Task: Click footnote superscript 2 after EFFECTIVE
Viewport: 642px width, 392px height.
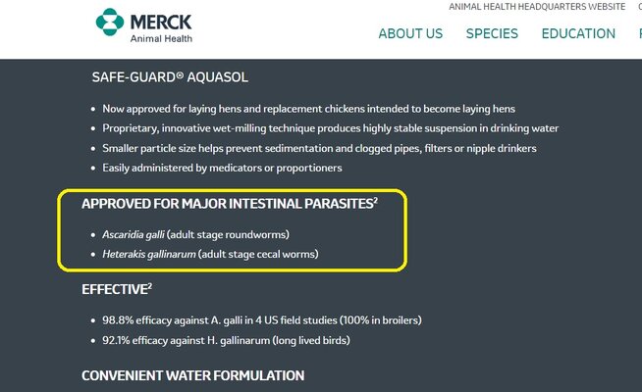Action: pos(150,285)
